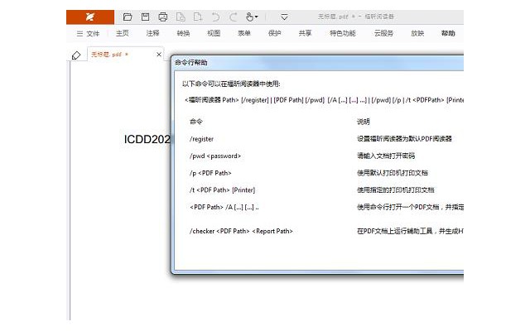
Task: Click the 使用指定的打印机打印文档 description
Action: [396, 189]
